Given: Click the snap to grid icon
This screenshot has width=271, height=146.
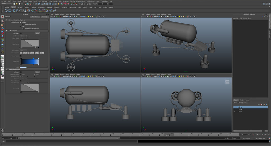Looking at the screenshot, I should coord(65,4).
